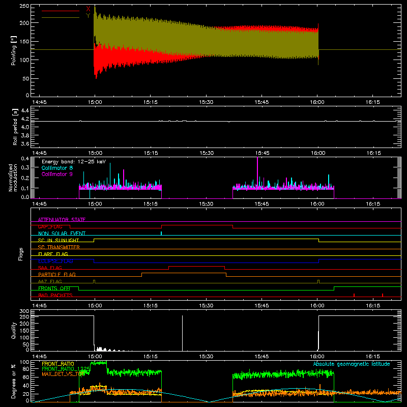
Task: Click the '4.4' value on Roll period axis
Action: pos(25,110)
